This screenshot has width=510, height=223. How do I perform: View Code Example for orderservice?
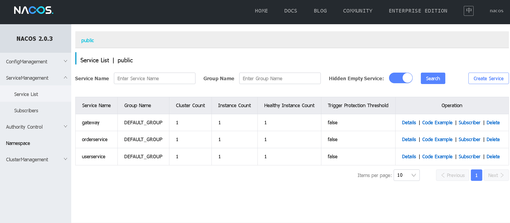tap(437, 140)
